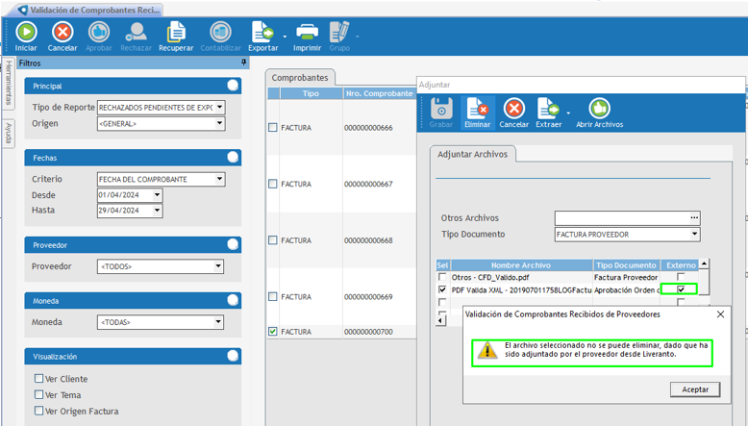Check the box for comprobante 000000000667

pyautogui.click(x=272, y=184)
